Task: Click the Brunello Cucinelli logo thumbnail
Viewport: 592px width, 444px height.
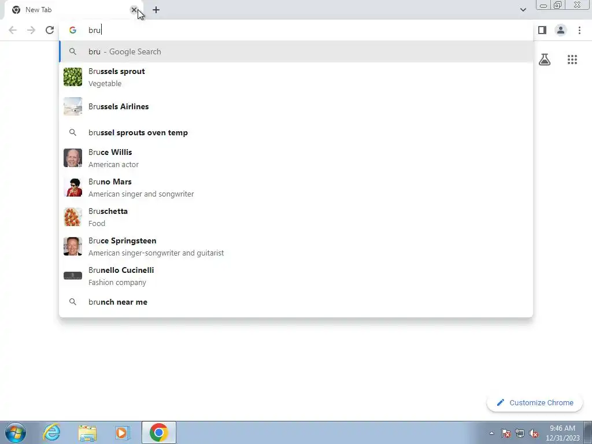Action: coord(73,276)
